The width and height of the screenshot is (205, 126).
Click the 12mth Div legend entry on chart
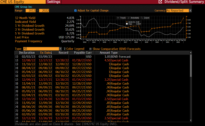tap(133, 22)
